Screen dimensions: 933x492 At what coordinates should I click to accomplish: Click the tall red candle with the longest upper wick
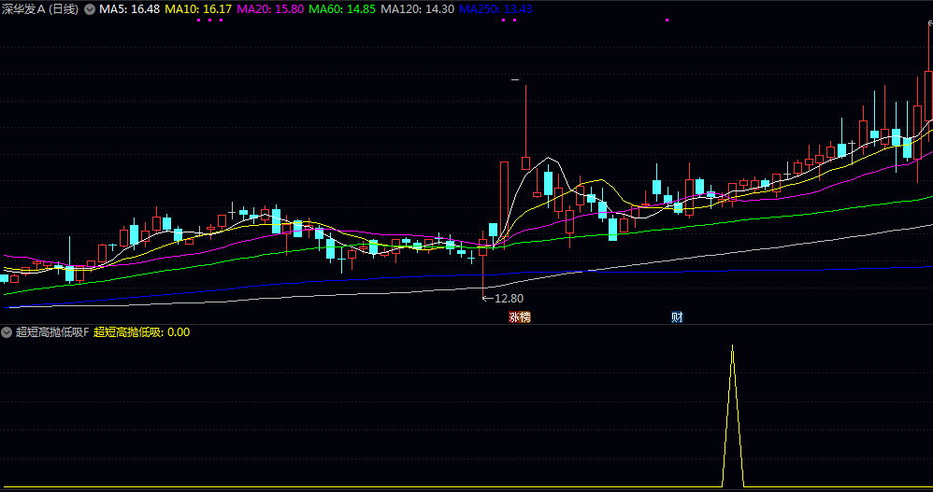pos(526,128)
